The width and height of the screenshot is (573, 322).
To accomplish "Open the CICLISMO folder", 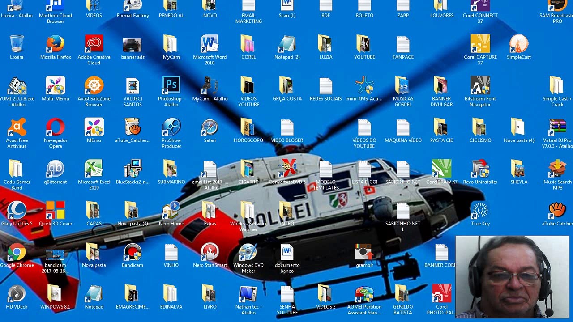I will (480, 127).
